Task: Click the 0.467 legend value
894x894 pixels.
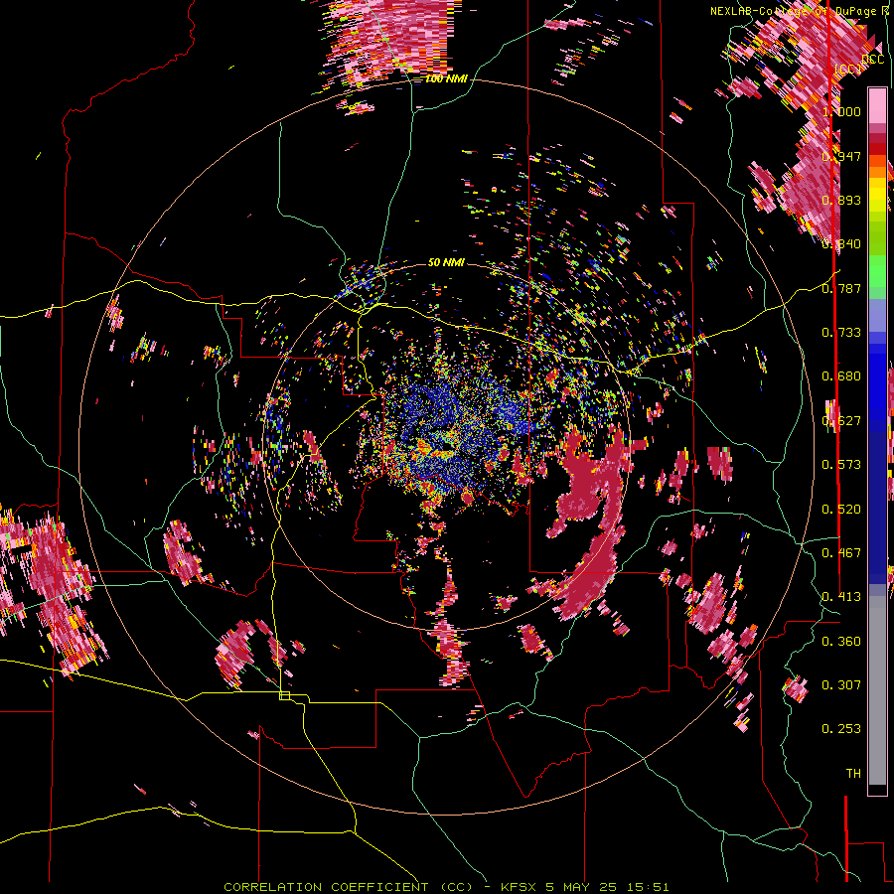Action: (841, 553)
